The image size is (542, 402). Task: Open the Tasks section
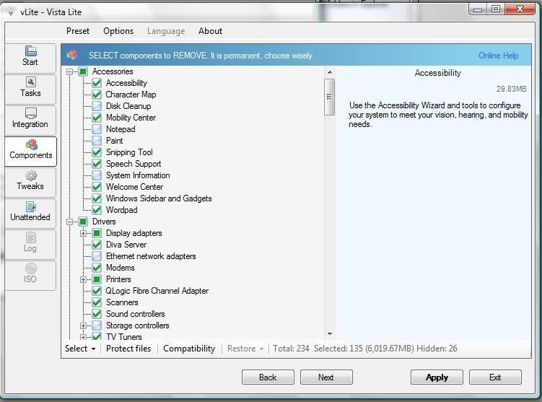click(x=30, y=89)
